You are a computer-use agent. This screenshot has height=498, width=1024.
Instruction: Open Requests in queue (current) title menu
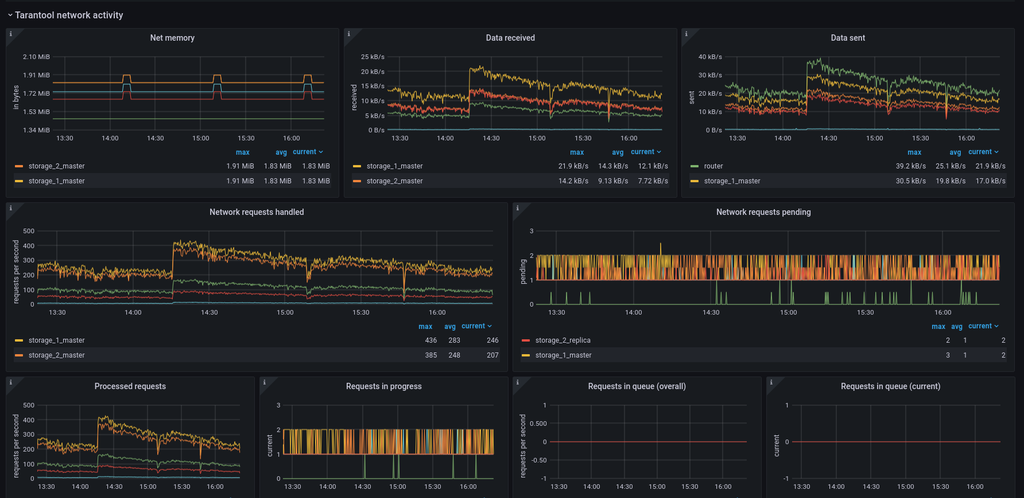coord(891,386)
